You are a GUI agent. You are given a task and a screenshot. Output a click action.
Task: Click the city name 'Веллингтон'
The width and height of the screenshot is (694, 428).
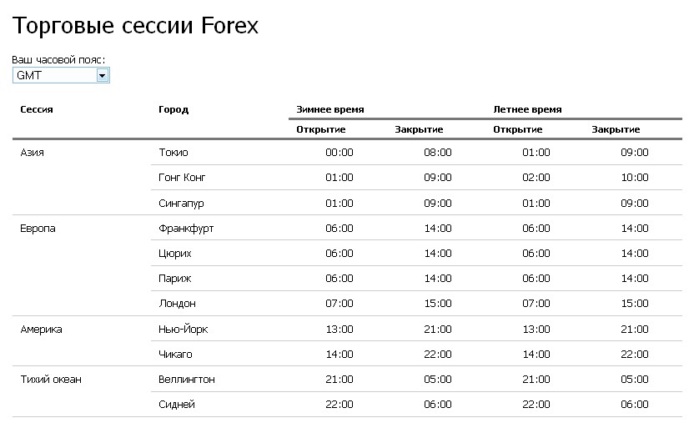coord(187,380)
